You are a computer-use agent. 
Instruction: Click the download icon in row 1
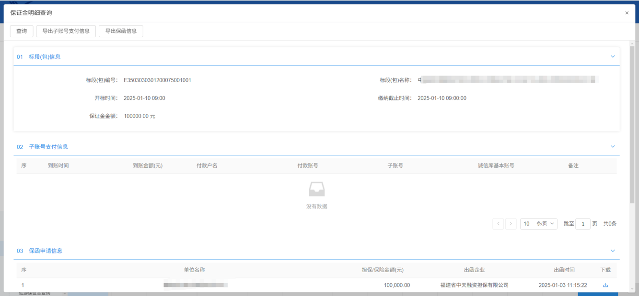pos(605,285)
